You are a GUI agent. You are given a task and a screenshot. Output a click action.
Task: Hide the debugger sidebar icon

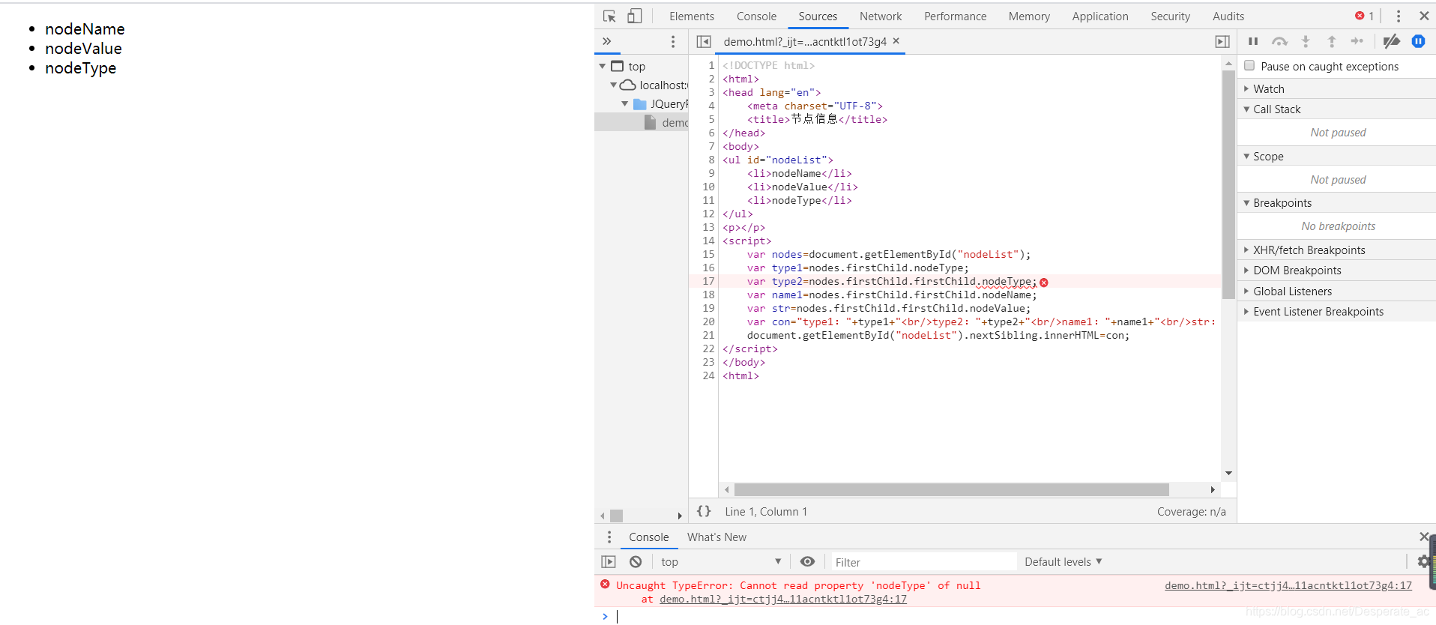point(1222,41)
